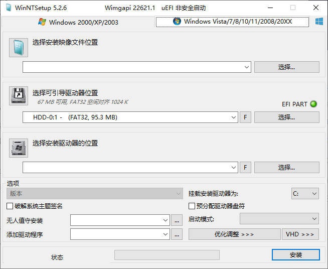Click the status progress bar
Viewport: 328px width, 269px height.
click(x=167, y=255)
